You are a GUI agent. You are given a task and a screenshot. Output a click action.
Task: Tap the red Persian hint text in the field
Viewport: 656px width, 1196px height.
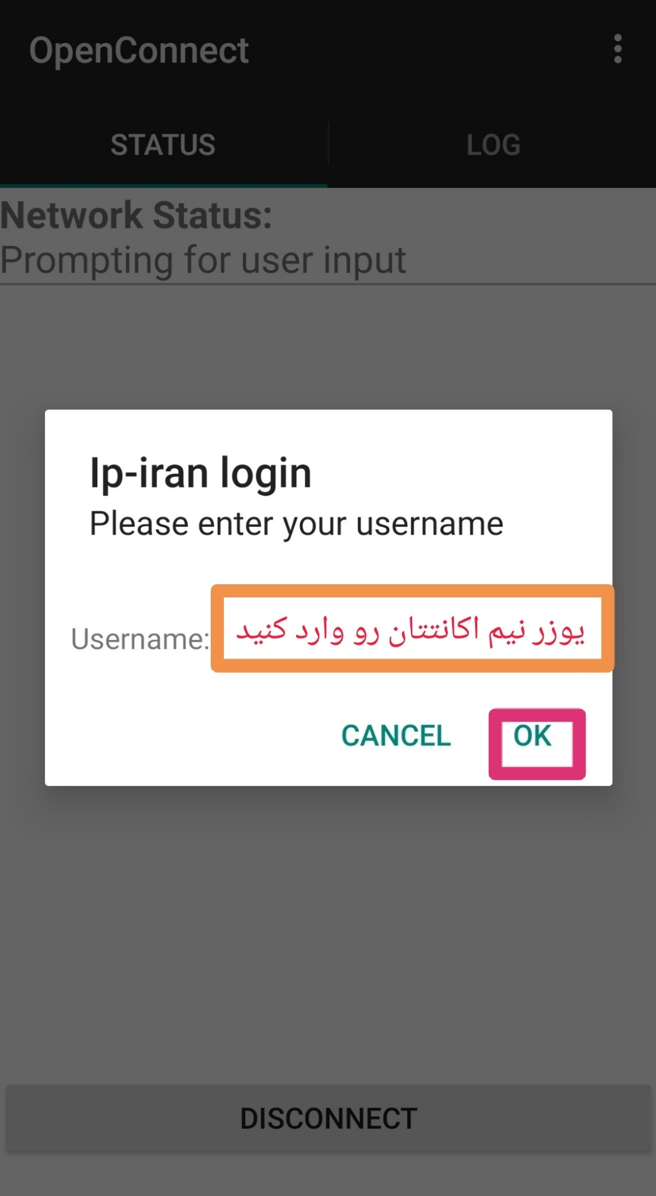410,630
